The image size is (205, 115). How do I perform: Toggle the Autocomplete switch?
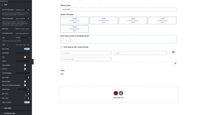[x=27, y=65]
